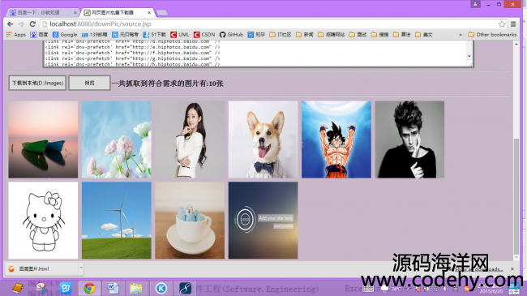Click inside the HTML source textarea
The width and height of the screenshot is (527, 296).
click(x=255, y=54)
